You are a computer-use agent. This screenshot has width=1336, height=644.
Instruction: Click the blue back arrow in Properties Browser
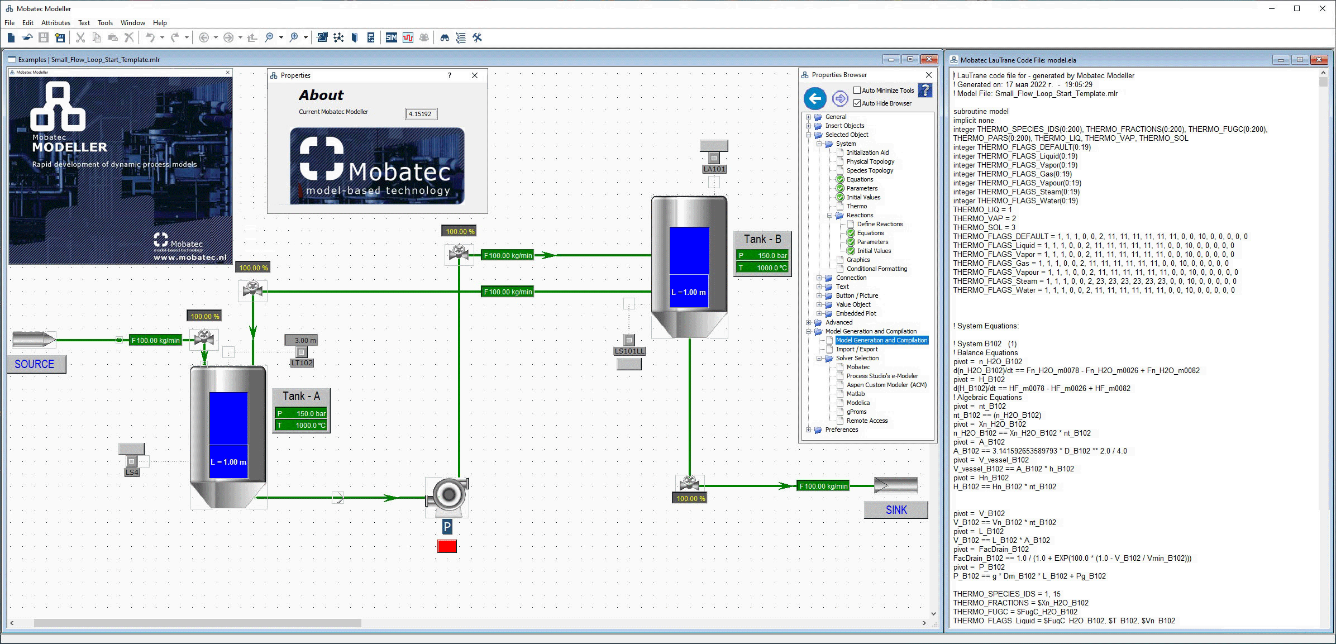point(815,99)
